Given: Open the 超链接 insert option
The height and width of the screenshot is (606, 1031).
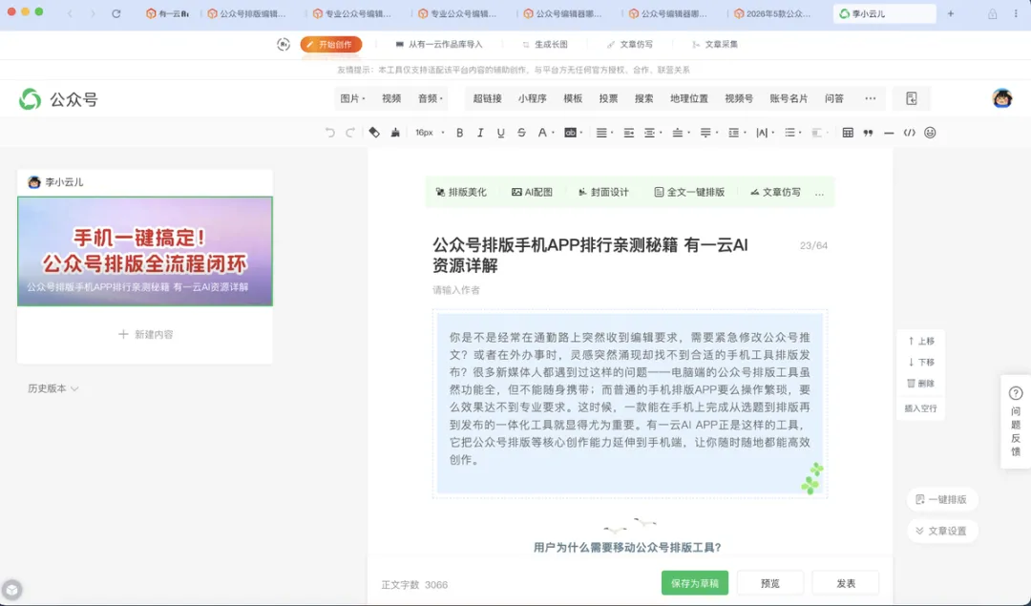Looking at the screenshot, I should click(487, 98).
